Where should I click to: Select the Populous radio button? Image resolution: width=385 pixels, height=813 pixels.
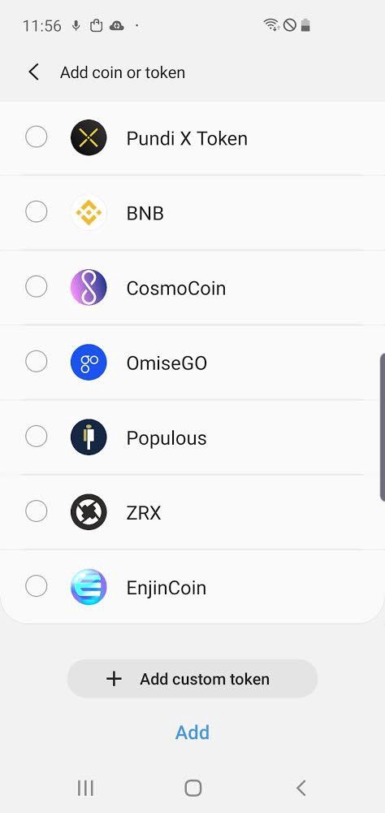(37, 436)
